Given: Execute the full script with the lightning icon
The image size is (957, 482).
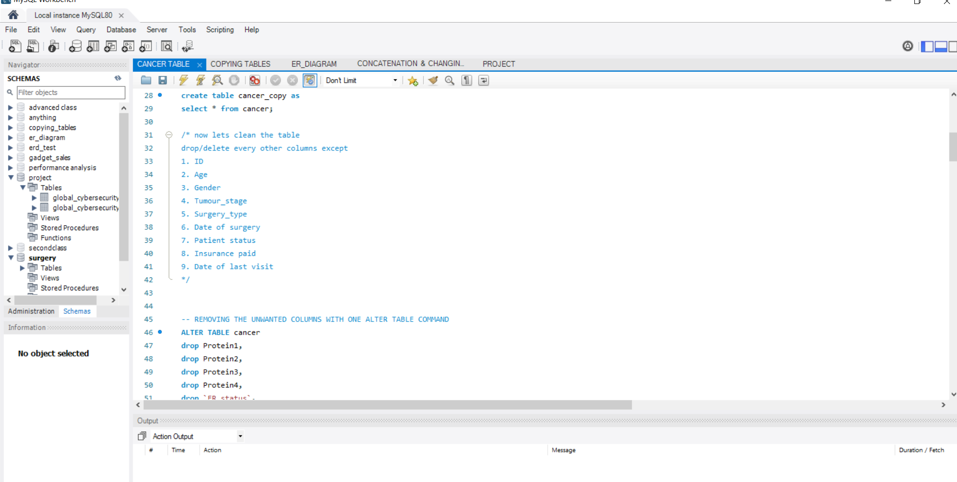Looking at the screenshot, I should 184,80.
